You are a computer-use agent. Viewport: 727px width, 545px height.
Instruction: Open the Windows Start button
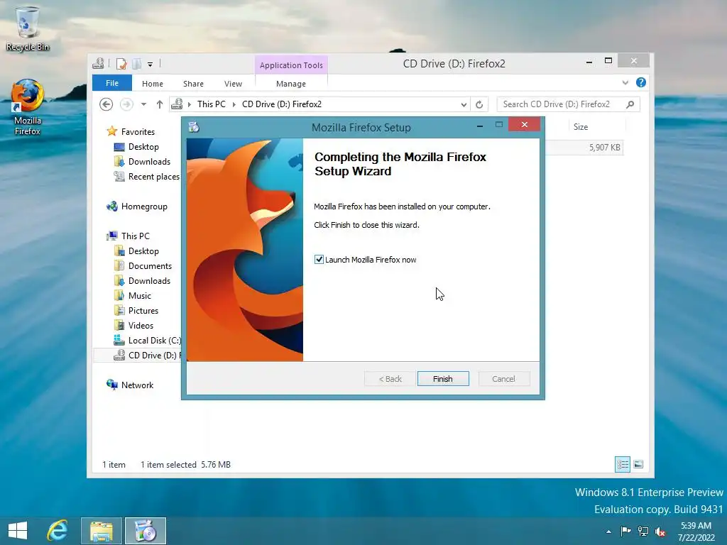tap(18, 531)
